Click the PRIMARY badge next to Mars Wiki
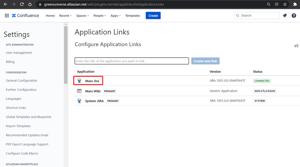 (110, 91)
